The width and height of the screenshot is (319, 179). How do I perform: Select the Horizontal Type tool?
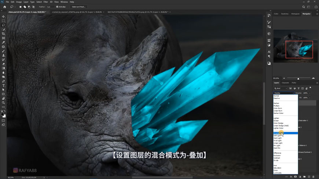[3, 86]
